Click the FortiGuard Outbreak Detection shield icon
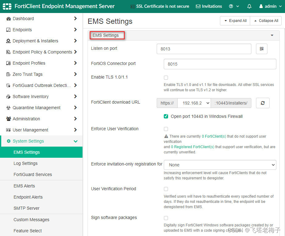The image size is (285, 236). click(8, 85)
